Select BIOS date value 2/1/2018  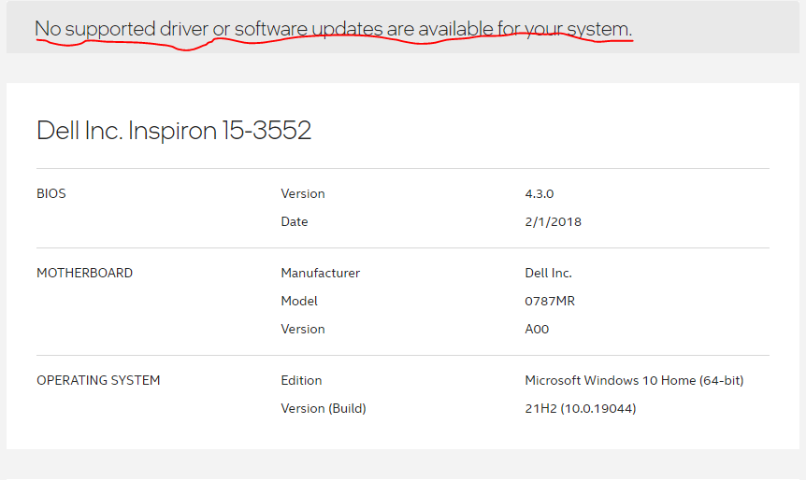pos(553,221)
